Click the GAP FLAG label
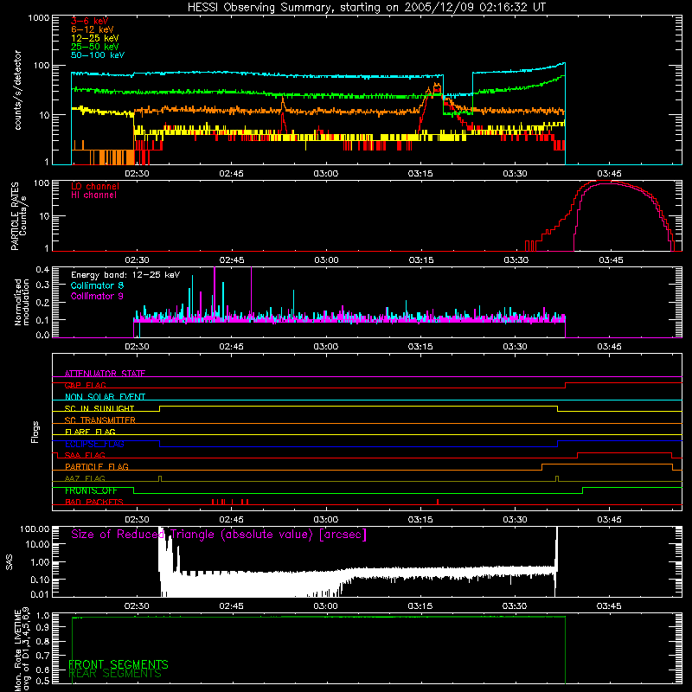The image size is (692, 692). pos(85,385)
